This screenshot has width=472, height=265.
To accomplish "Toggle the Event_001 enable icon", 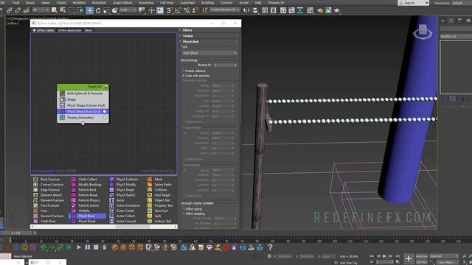I will 106,87.
